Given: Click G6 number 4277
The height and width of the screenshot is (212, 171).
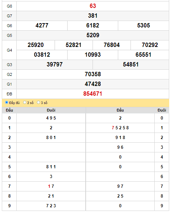Looking at the screenshot, I should point(42,25).
